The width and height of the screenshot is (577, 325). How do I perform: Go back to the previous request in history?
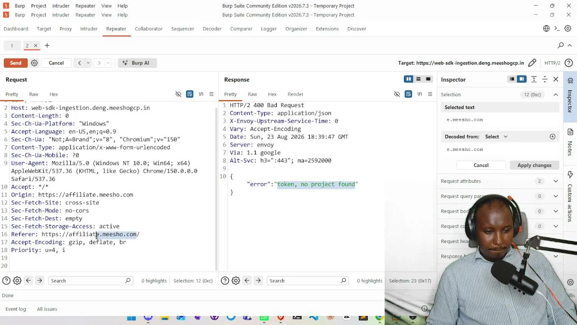(x=79, y=63)
